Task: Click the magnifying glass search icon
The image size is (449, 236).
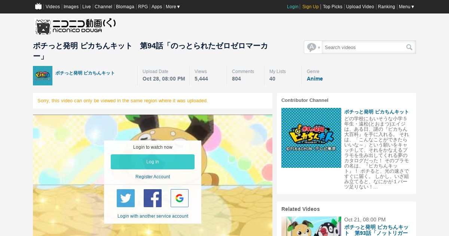Action: tap(409, 47)
